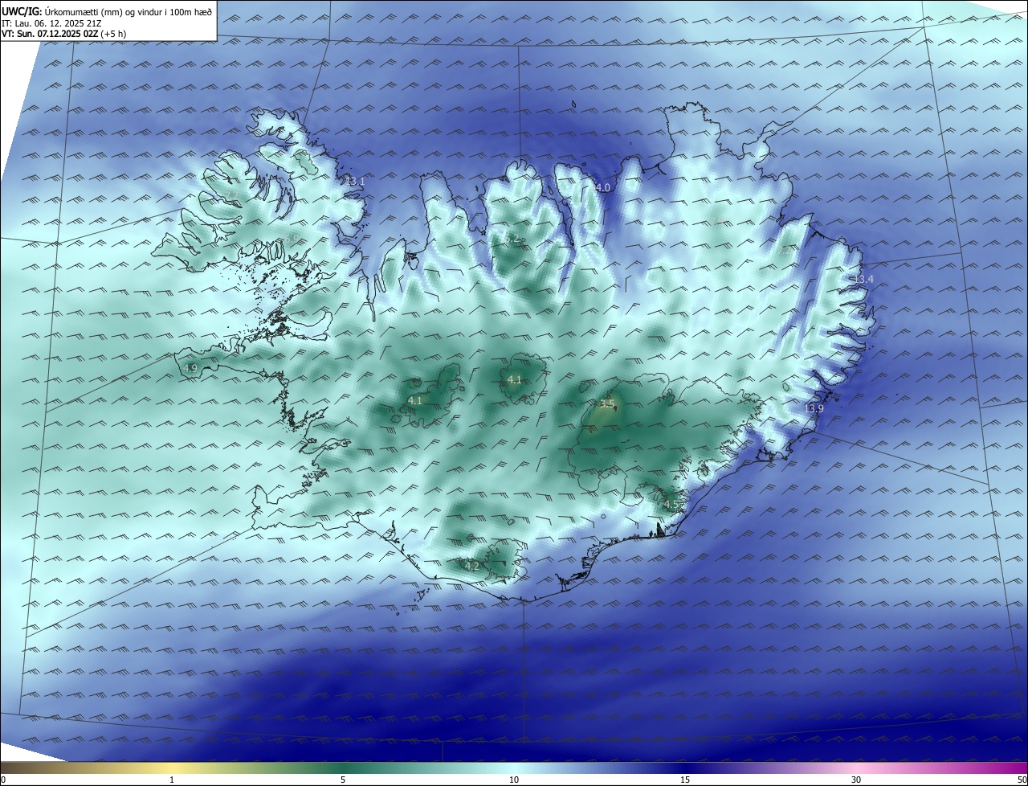Select the 13.9 value in the southeast fjords
The width and height of the screenshot is (1028, 786).
pos(814,409)
